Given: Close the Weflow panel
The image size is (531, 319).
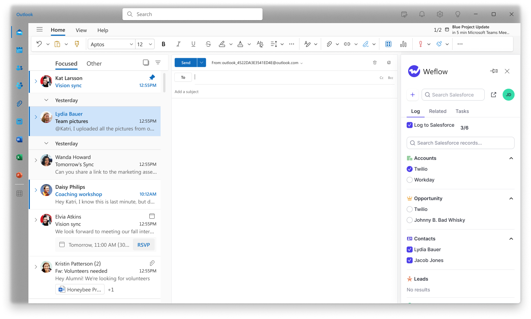Looking at the screenshot, I should [x=507, y=71].
